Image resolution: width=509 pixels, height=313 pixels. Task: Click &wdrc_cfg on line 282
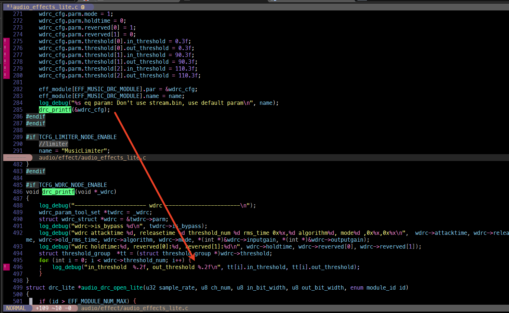180,89
